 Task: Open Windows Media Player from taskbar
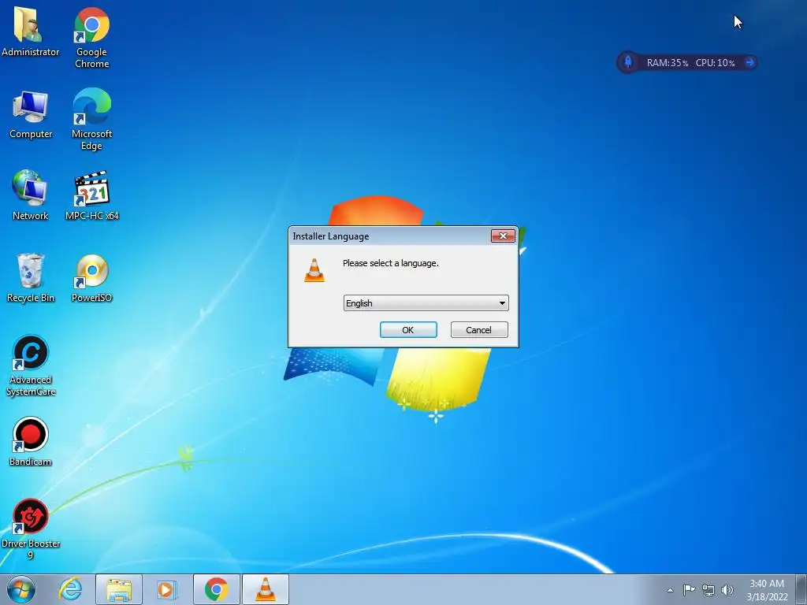[x=166, y=589]
